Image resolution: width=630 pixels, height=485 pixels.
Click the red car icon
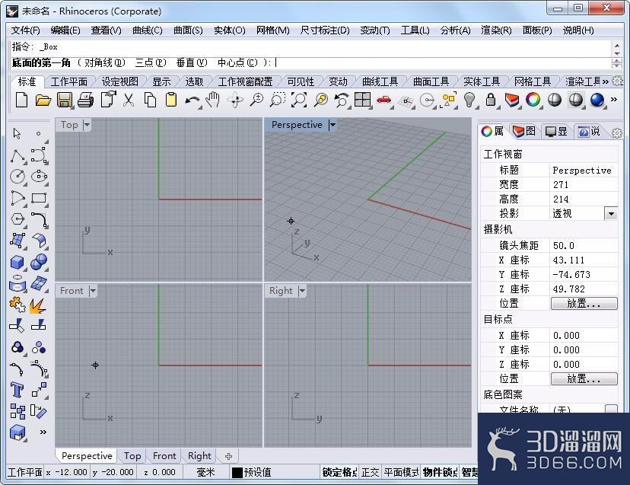pos(383,100)
